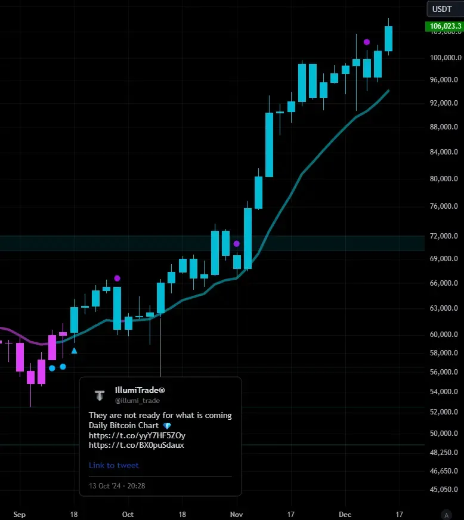Viewport: 464px width, 520px height.
Task: Click the 72,000.0 price axis label
Action: click(444, 236)
